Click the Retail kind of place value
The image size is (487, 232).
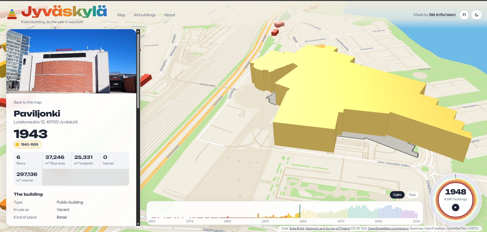coord(62,217)
